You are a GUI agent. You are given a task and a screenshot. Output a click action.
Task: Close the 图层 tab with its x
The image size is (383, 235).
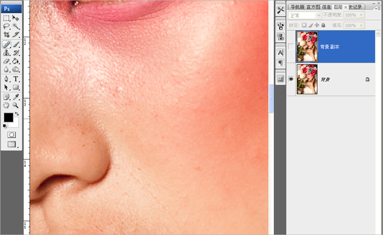pos(346,7)
